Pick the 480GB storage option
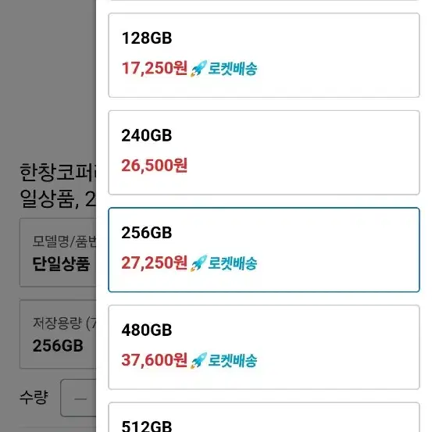 (264, 347)
